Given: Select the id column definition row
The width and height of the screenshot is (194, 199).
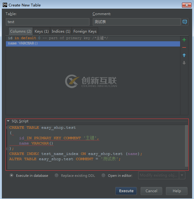Looking at the screenshot, I should (x=93, y=38).
